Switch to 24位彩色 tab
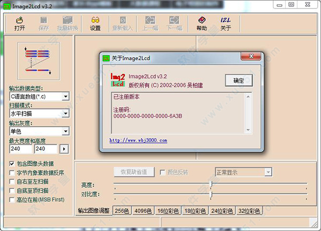 click(222, 211)
